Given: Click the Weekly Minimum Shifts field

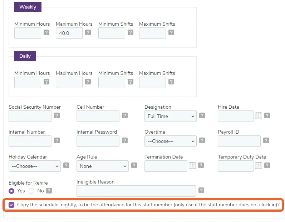Looking at the screenshot, I should pyautogui.click(x=112, y=33).
